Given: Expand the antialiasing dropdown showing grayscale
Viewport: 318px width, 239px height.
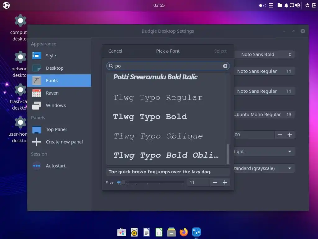Looking at the screenshot, I should [264, 168].
